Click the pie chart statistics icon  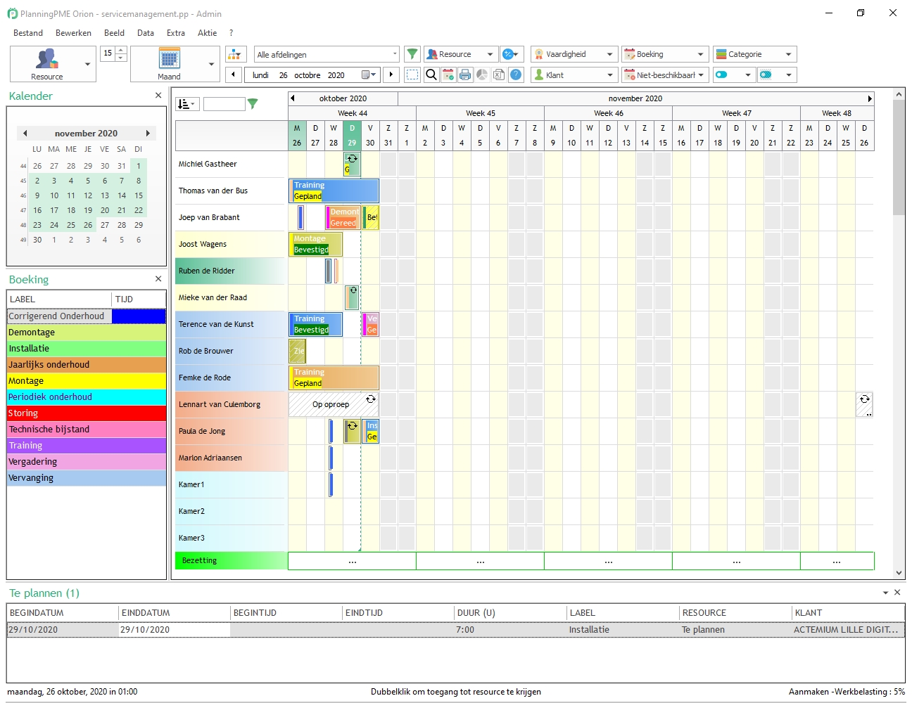tap(482, 75)
